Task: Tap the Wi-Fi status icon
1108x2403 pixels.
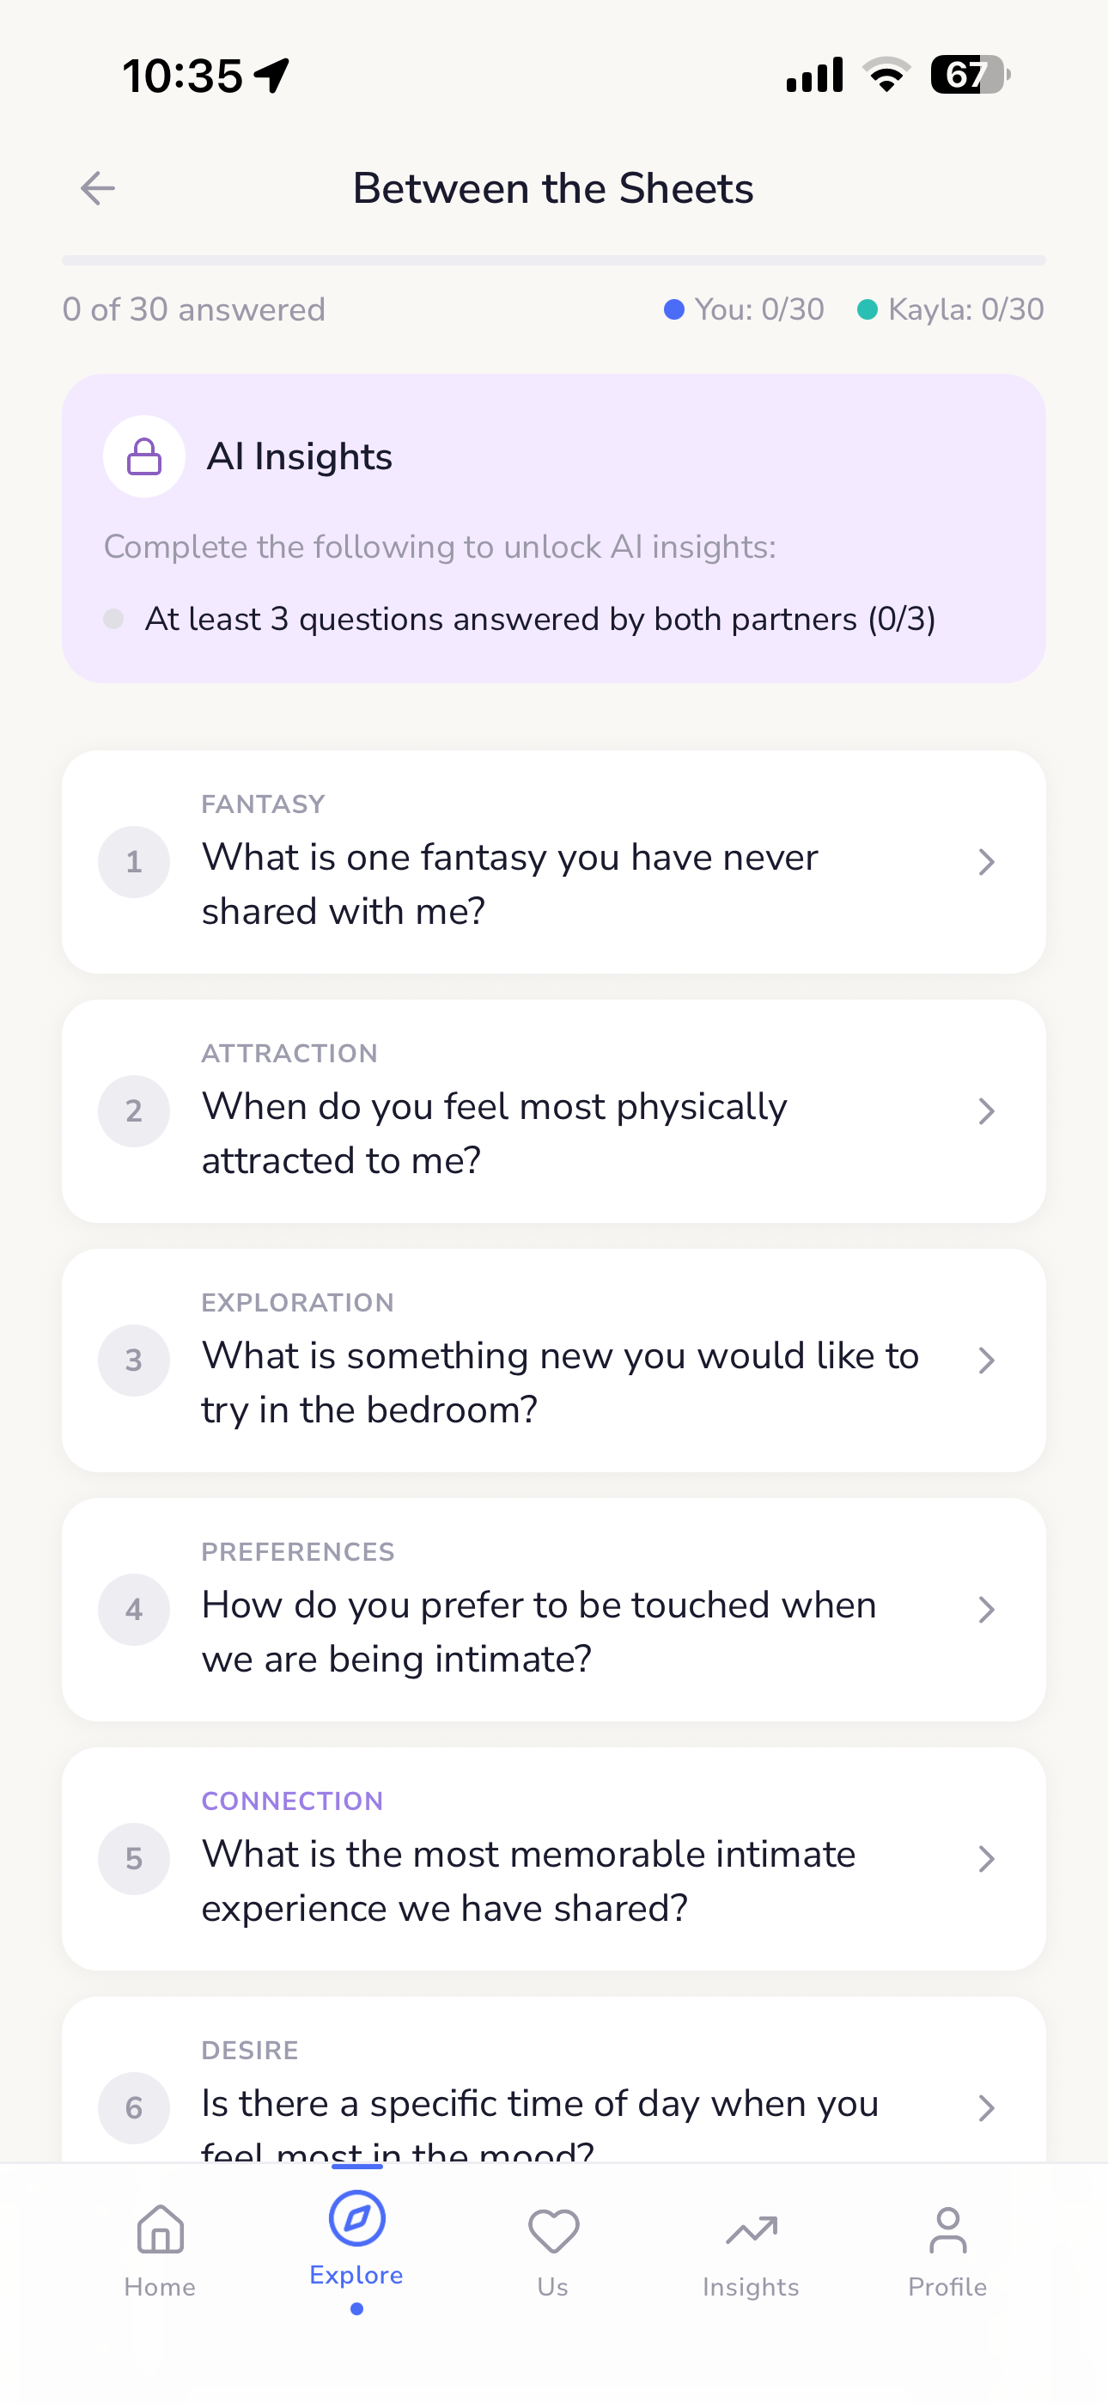Action: pos(887,75)
